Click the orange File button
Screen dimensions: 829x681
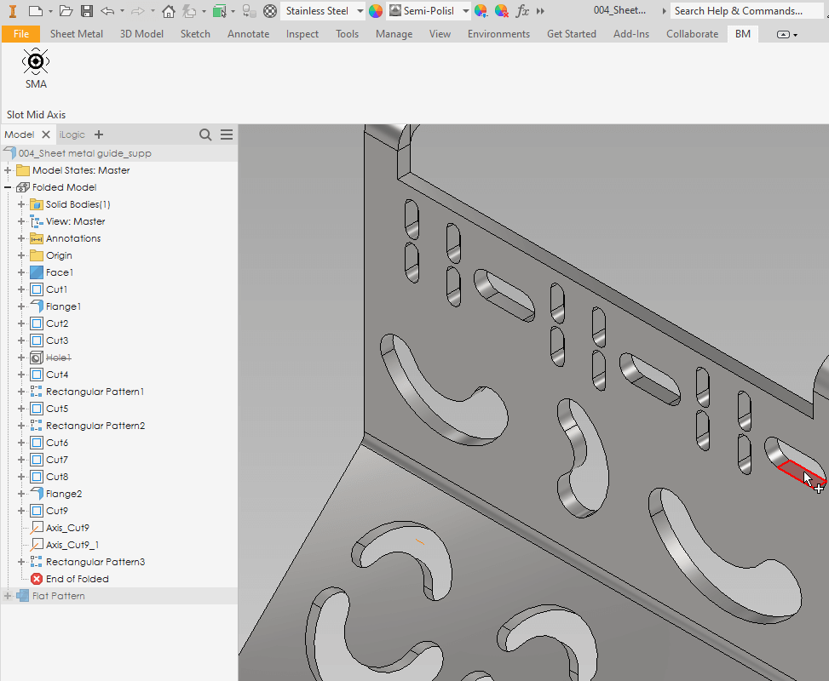(x=20, y=34)
